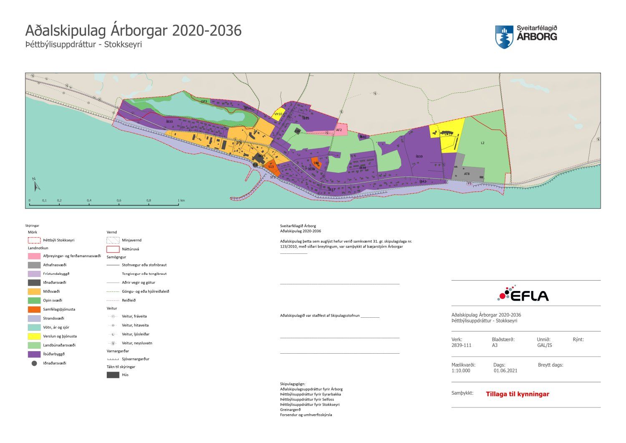Click the EFLA company logo
This screenshot has height=443, width=626.
click(523, 294)
